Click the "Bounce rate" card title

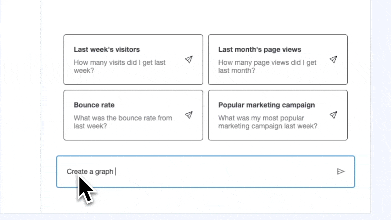point(94,105)
